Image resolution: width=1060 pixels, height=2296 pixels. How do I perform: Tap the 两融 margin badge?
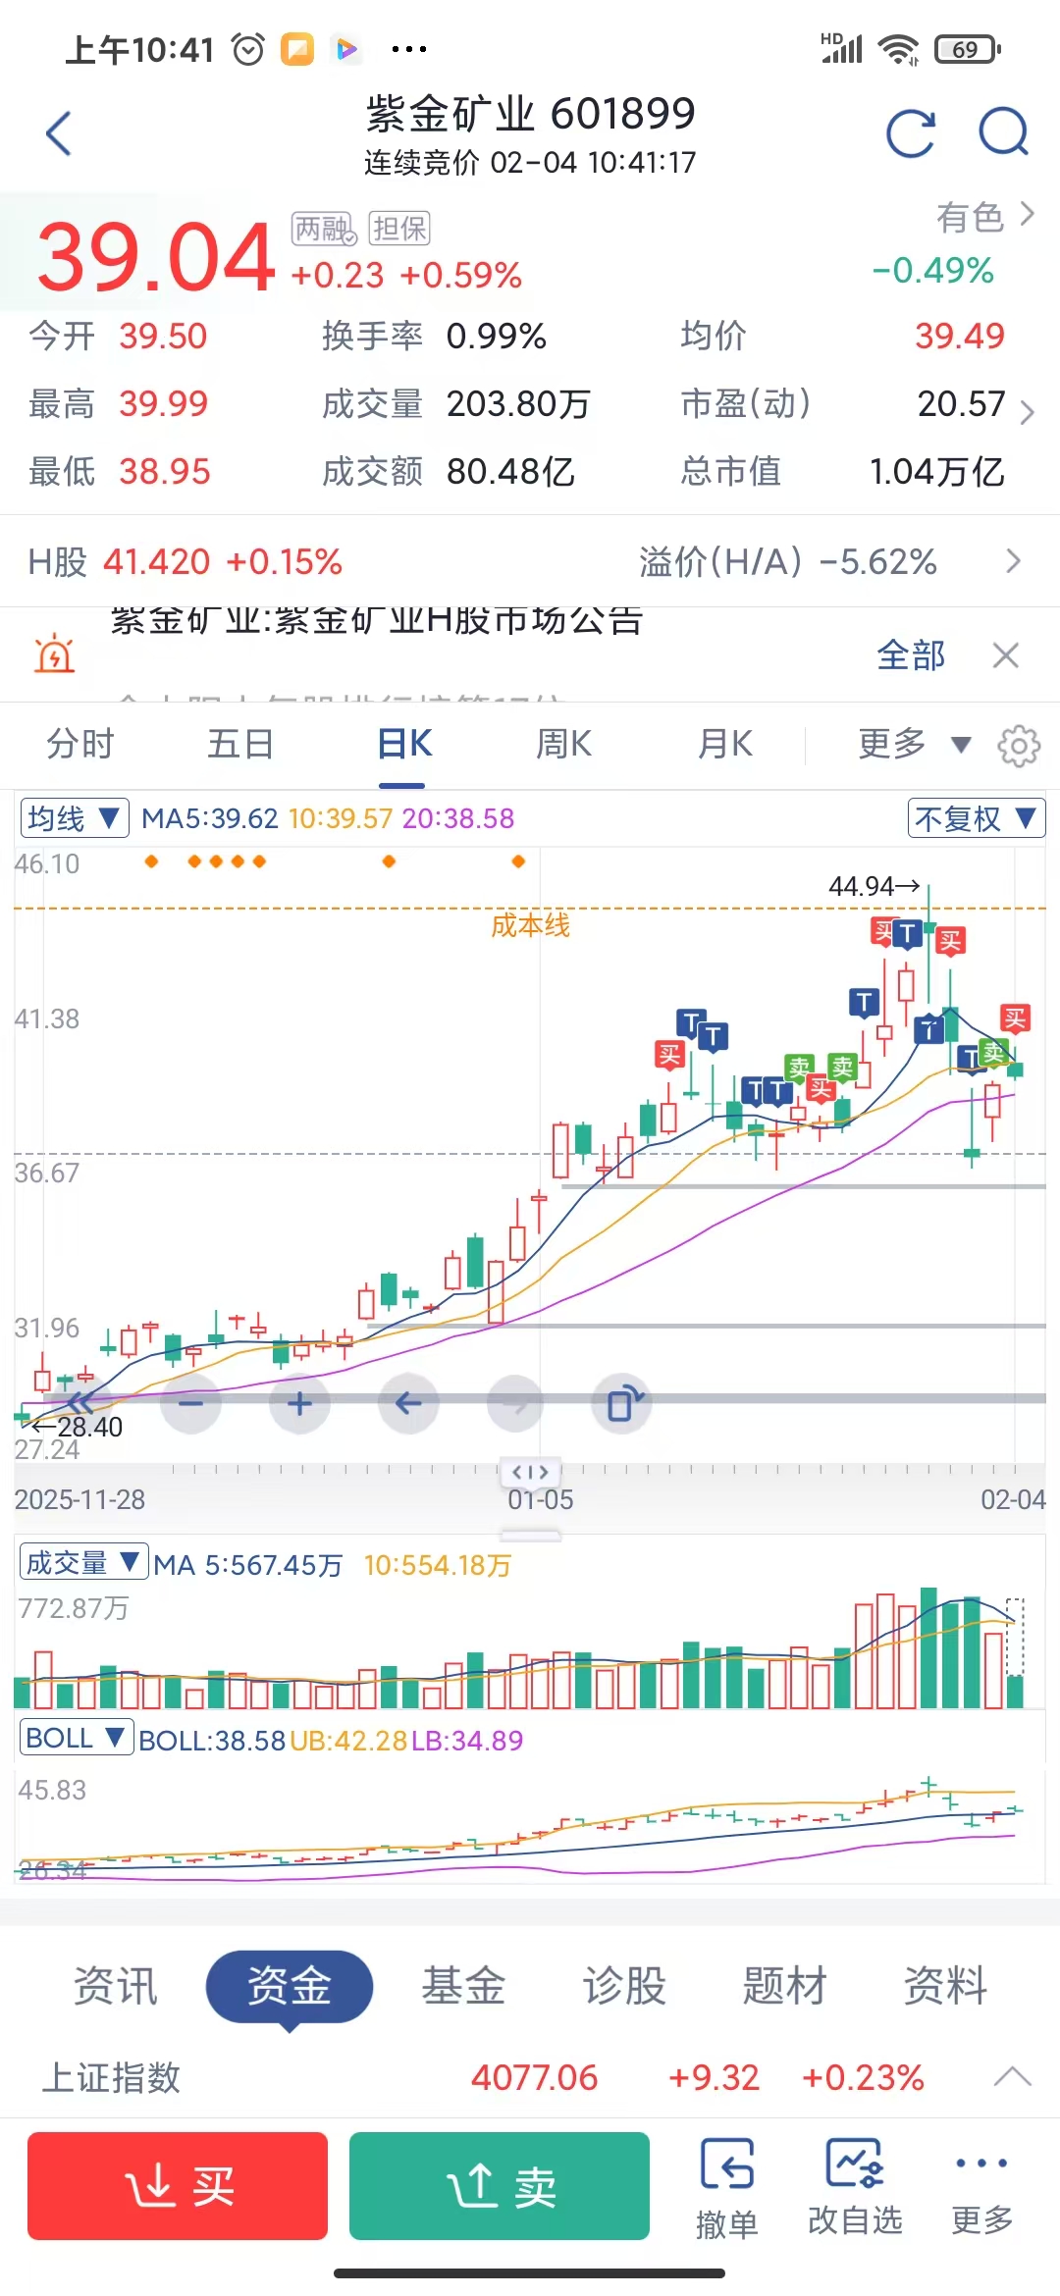pyautogui.click(x=324, y=229)
